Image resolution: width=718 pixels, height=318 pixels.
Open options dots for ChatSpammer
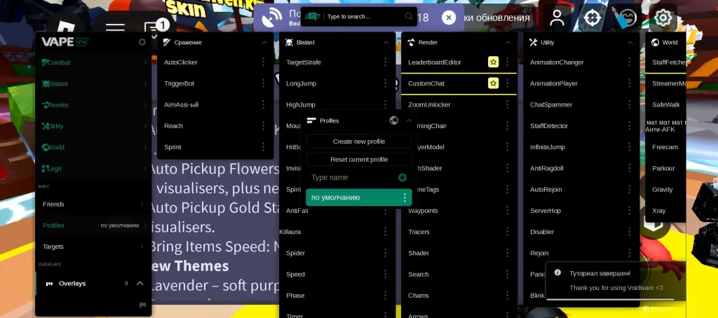click(x=629, y=105)
